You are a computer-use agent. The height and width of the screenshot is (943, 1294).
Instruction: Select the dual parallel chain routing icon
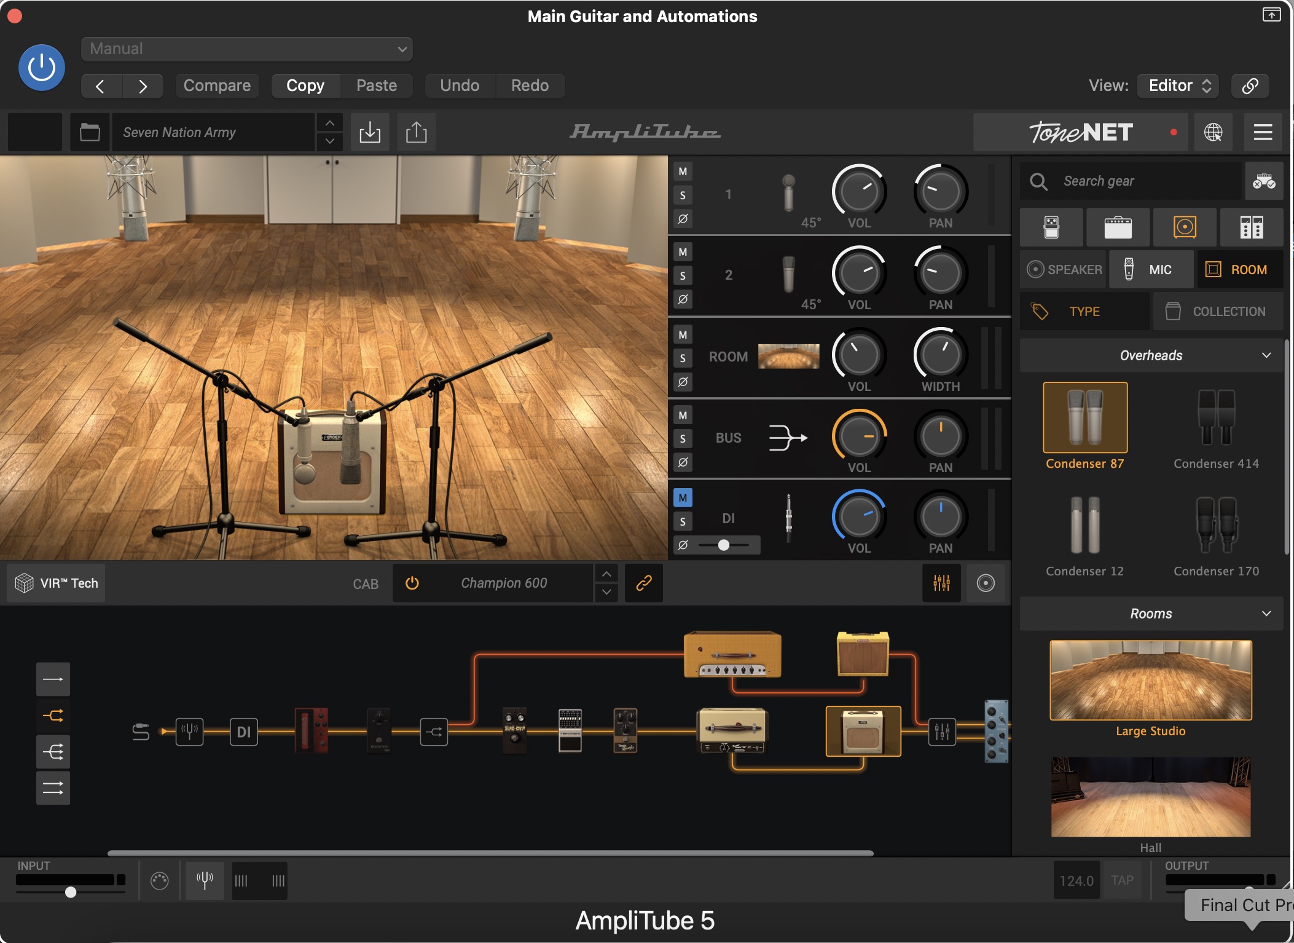(53, 788)
